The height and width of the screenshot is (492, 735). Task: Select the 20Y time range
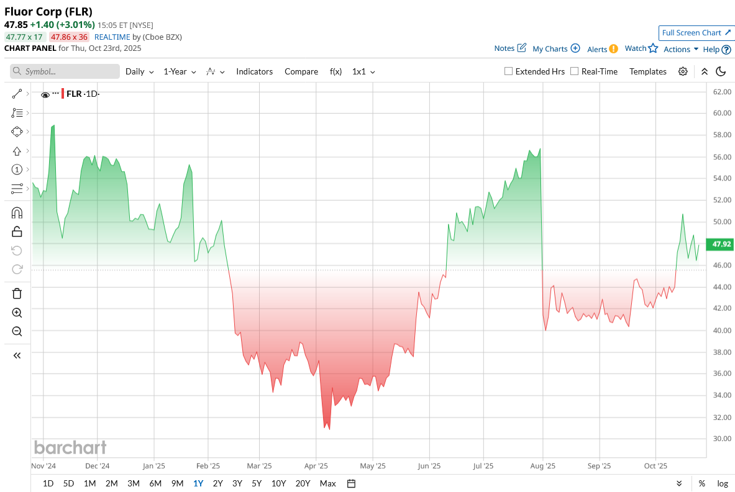pyautogui.click(x=303, y=483)
